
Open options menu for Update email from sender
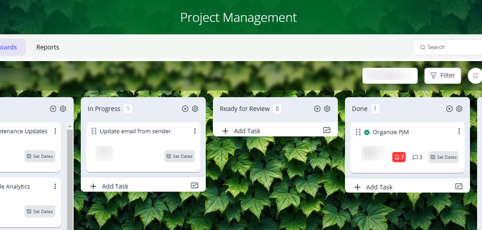pyautogui.click(x=195, y=131)
